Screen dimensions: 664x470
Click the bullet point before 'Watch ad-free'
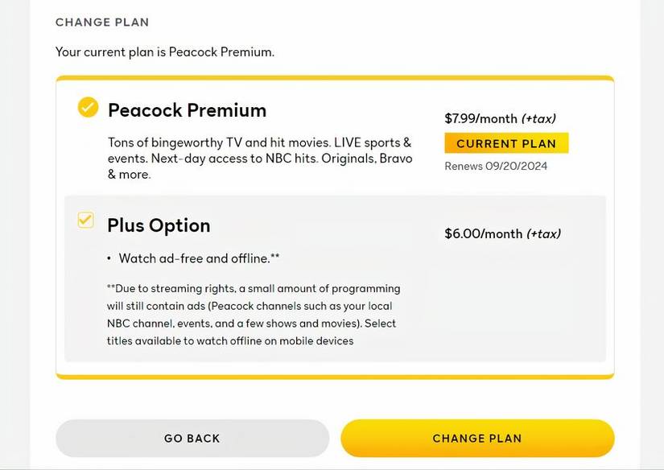[x=109, y=258]
